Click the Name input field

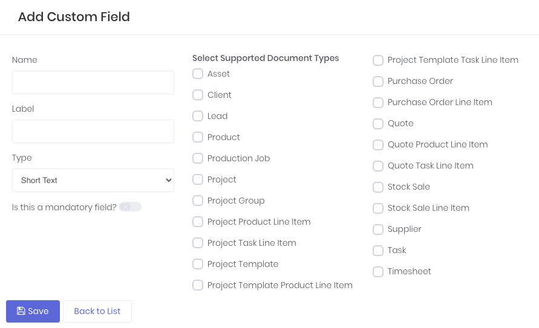[x=93, y=82]
